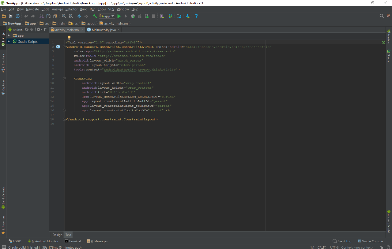392x249 pixels.
Task: Click the Find magnifier icon in the toolbar
Action: pyautogui.click(x=64, y=16)
